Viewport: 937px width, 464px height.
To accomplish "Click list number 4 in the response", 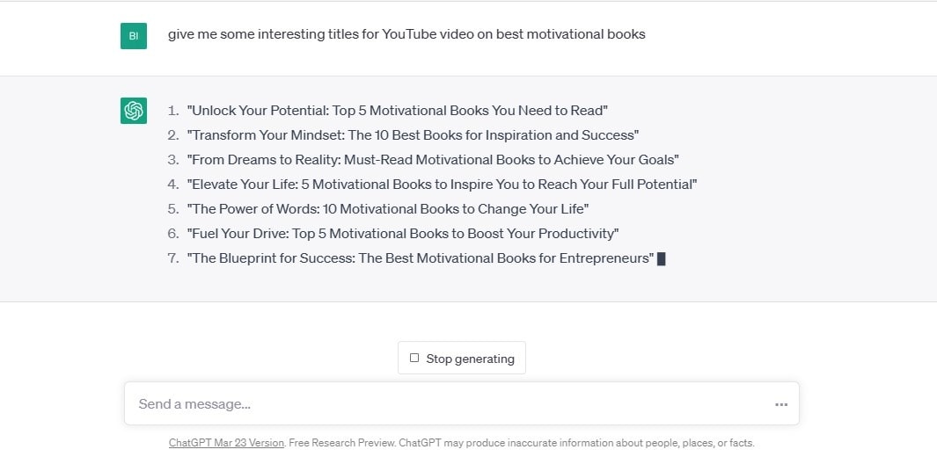I will coord(173,185).
